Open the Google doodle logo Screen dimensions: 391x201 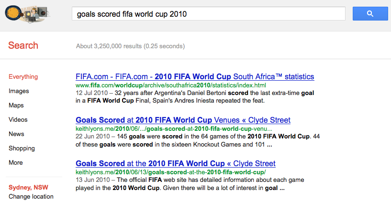(27, 14)
